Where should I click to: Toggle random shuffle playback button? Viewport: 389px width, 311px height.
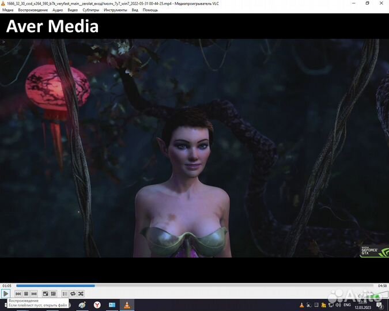pos(81,294)
